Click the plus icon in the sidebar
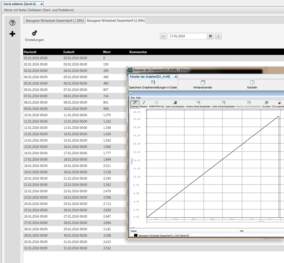The height and width of the screenshot is (263, 284). pyautogui.click(x=12, y=34)
